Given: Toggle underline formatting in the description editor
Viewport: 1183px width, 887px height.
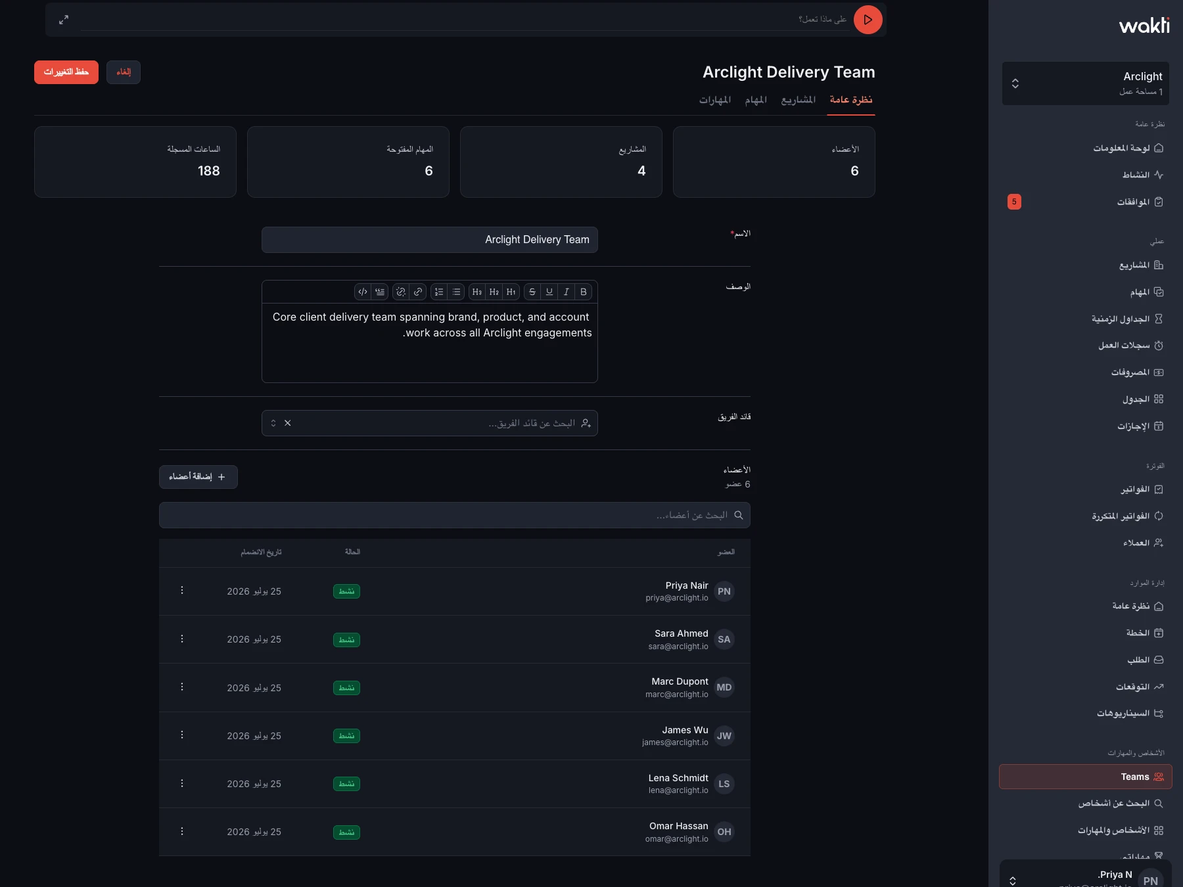Looking at the screenshot, I should tap(549, 292).
